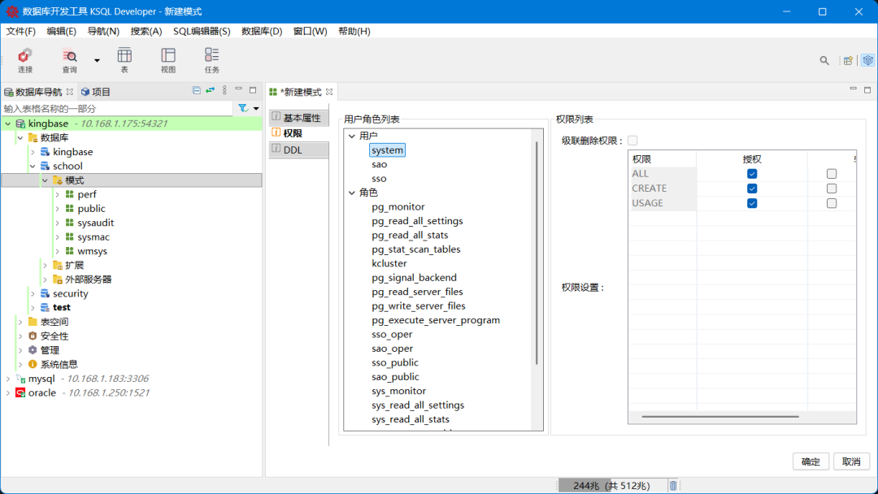Open the 文件(F) menu

pos(20,32)
